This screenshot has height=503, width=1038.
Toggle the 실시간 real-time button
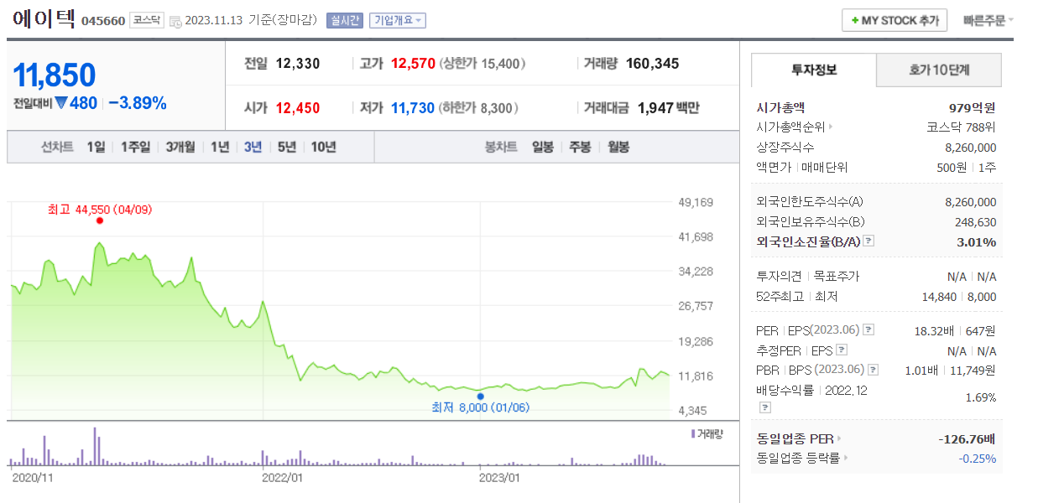click(344, 20)
